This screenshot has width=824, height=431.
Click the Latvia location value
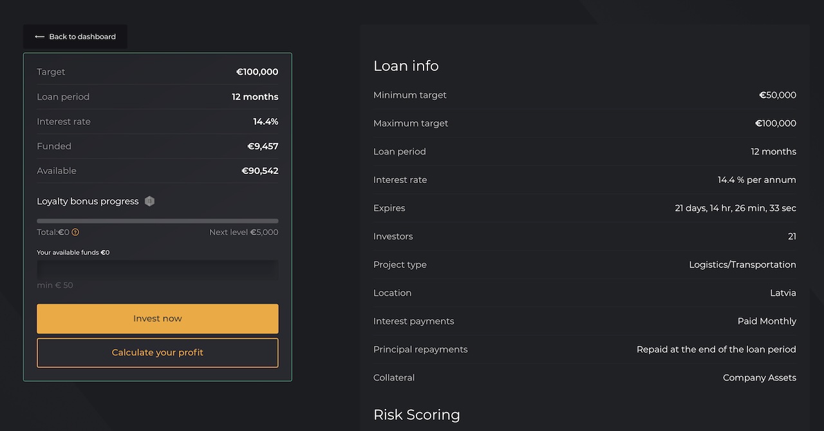pyautogui.click(x=783, y=293)
